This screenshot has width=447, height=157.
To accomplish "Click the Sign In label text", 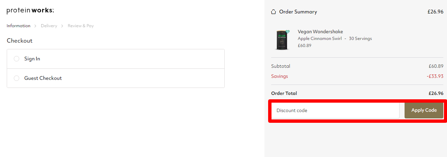I will [32, 59].
